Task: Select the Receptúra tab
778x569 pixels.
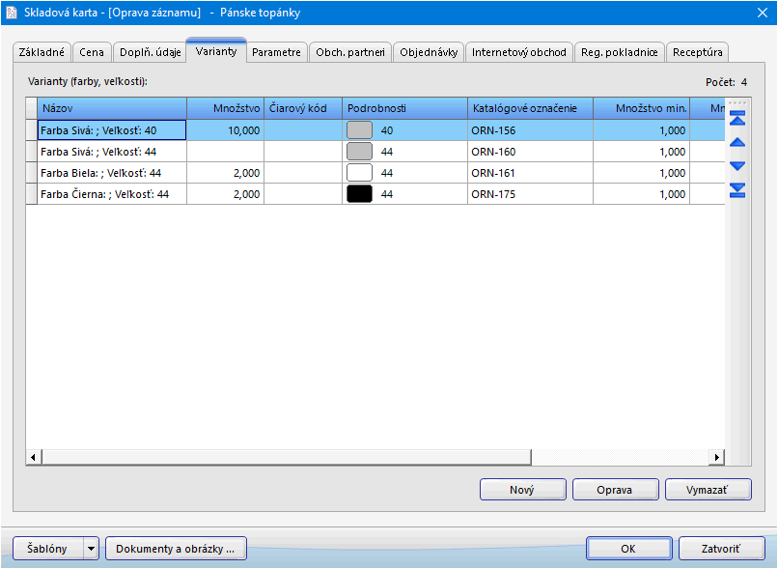Action: tap(697, 52)
